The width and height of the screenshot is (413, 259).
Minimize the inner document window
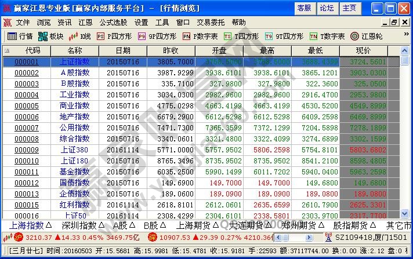tap(385, 23)
